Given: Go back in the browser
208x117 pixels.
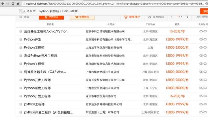Looking at the screenshot, I should coord(3,3).
